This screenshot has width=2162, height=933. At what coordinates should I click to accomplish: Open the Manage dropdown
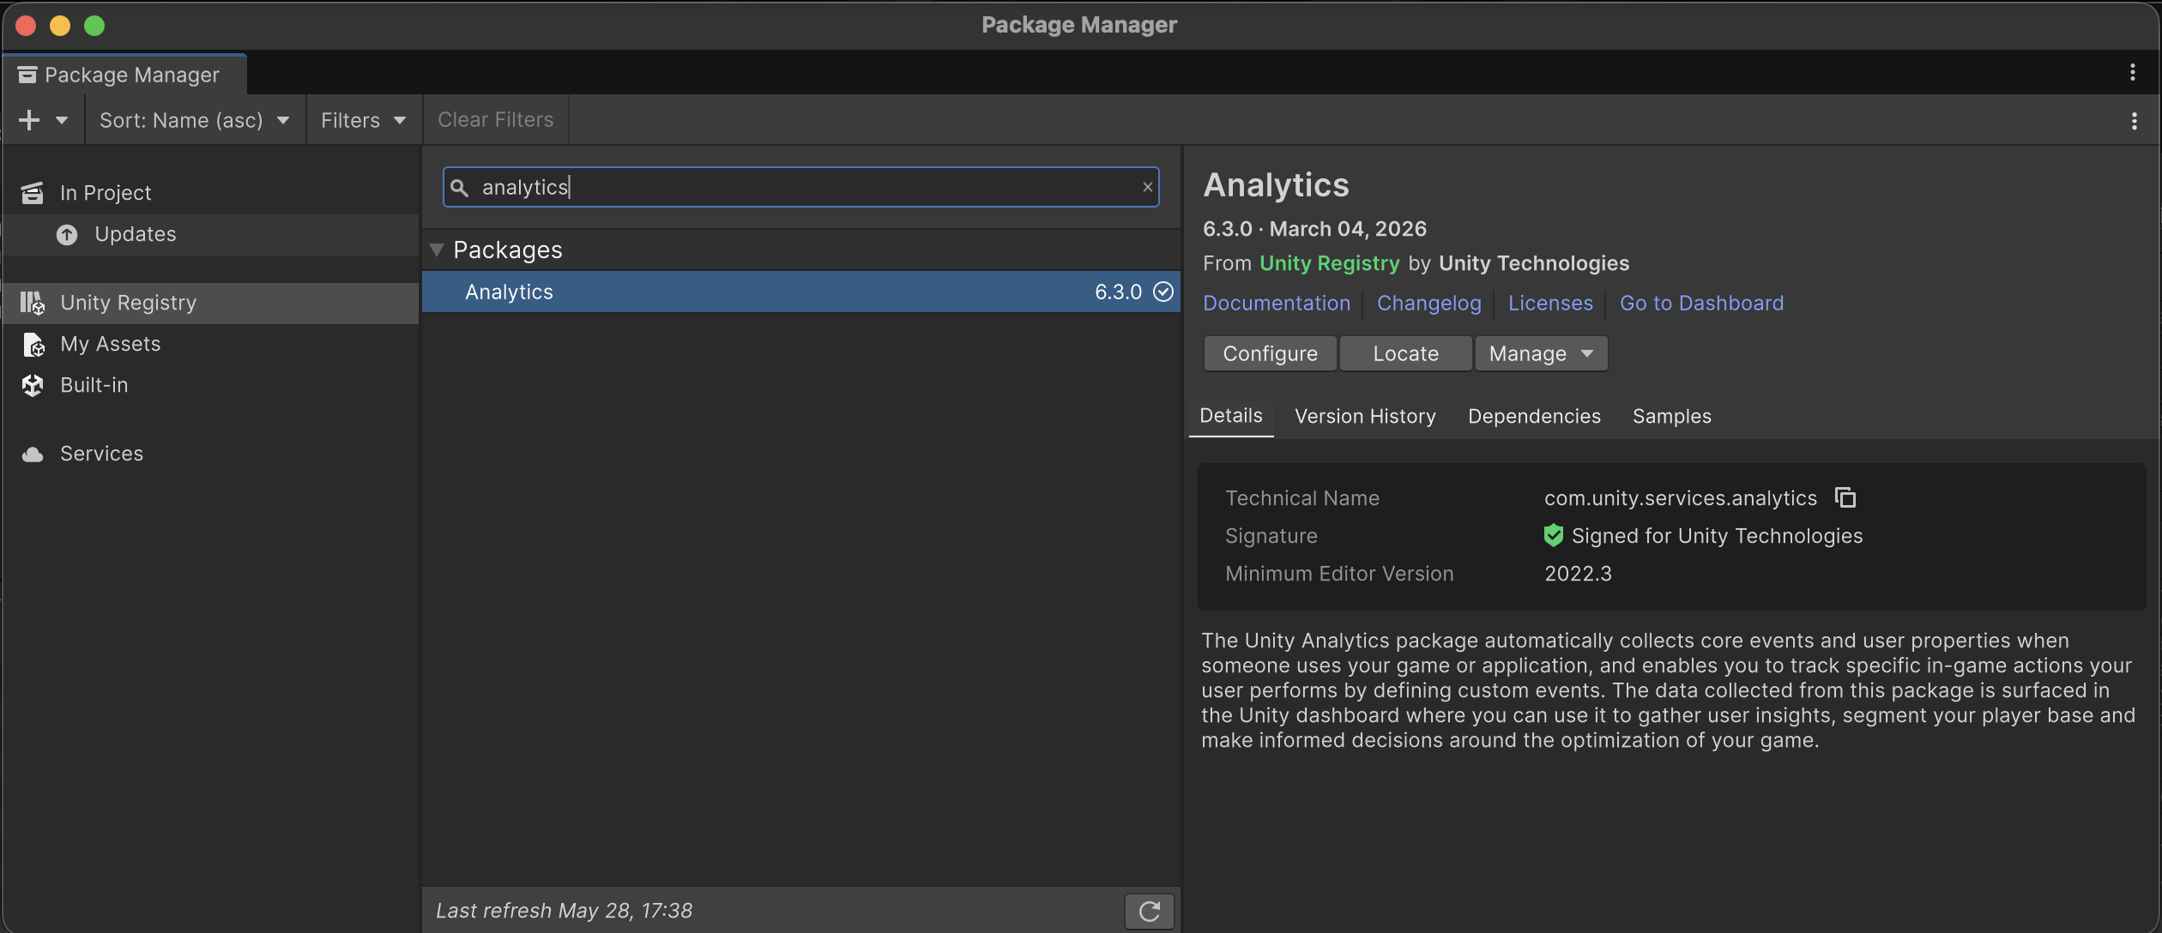point(1541,353)
